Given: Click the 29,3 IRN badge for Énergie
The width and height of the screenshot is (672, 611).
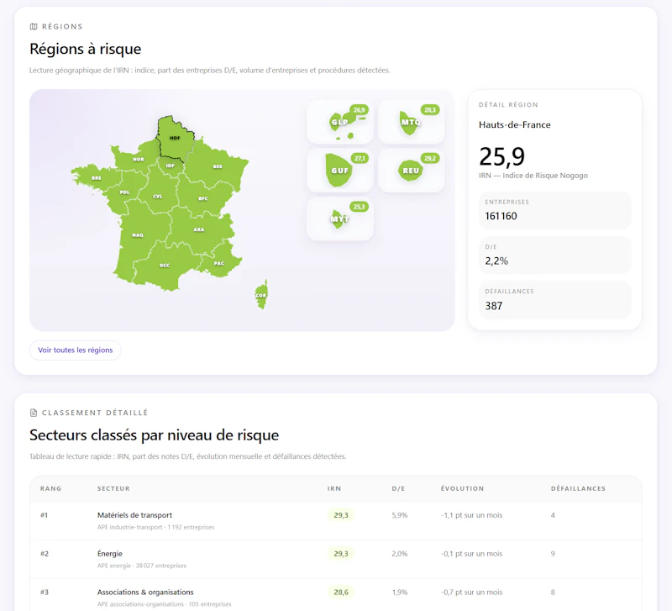Looking at the screenshot, I should click(x=341, y=554).
